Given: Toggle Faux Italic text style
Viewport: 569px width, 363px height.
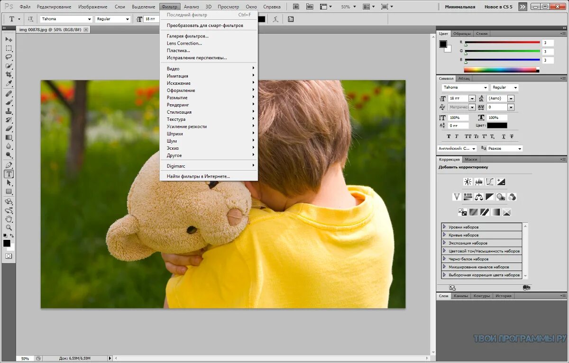Looking at the screenshot, I should point(456,136).
